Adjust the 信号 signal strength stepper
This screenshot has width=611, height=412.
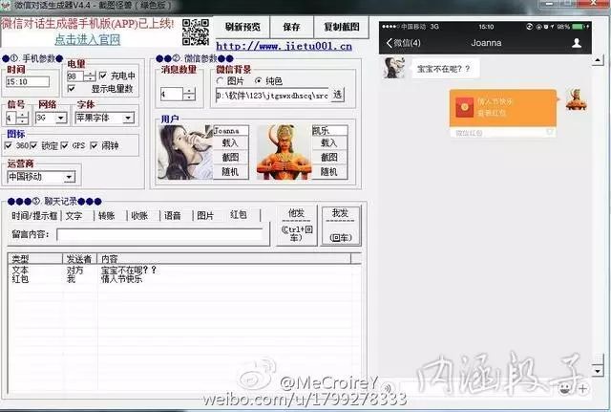coord(23,118)
